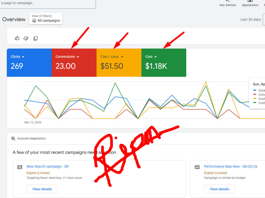
Task: Click the red legend entry in chart tooltip
Action: tap(259, 95)
